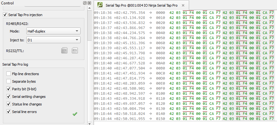The height and width of the screenshot is (125, 277).
Task: Enable Separate bytes option
Action: coord(9,81)
